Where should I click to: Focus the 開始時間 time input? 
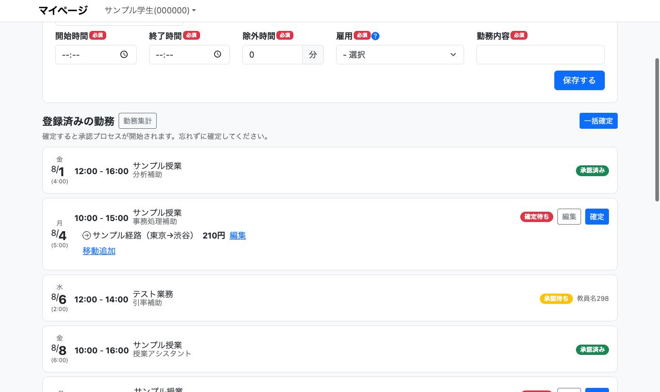pyautogui.click(x=96, y=55)
